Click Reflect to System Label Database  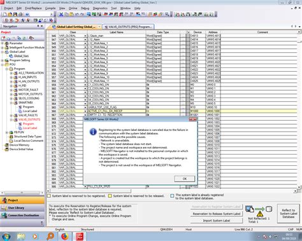[x=288, y=214]
